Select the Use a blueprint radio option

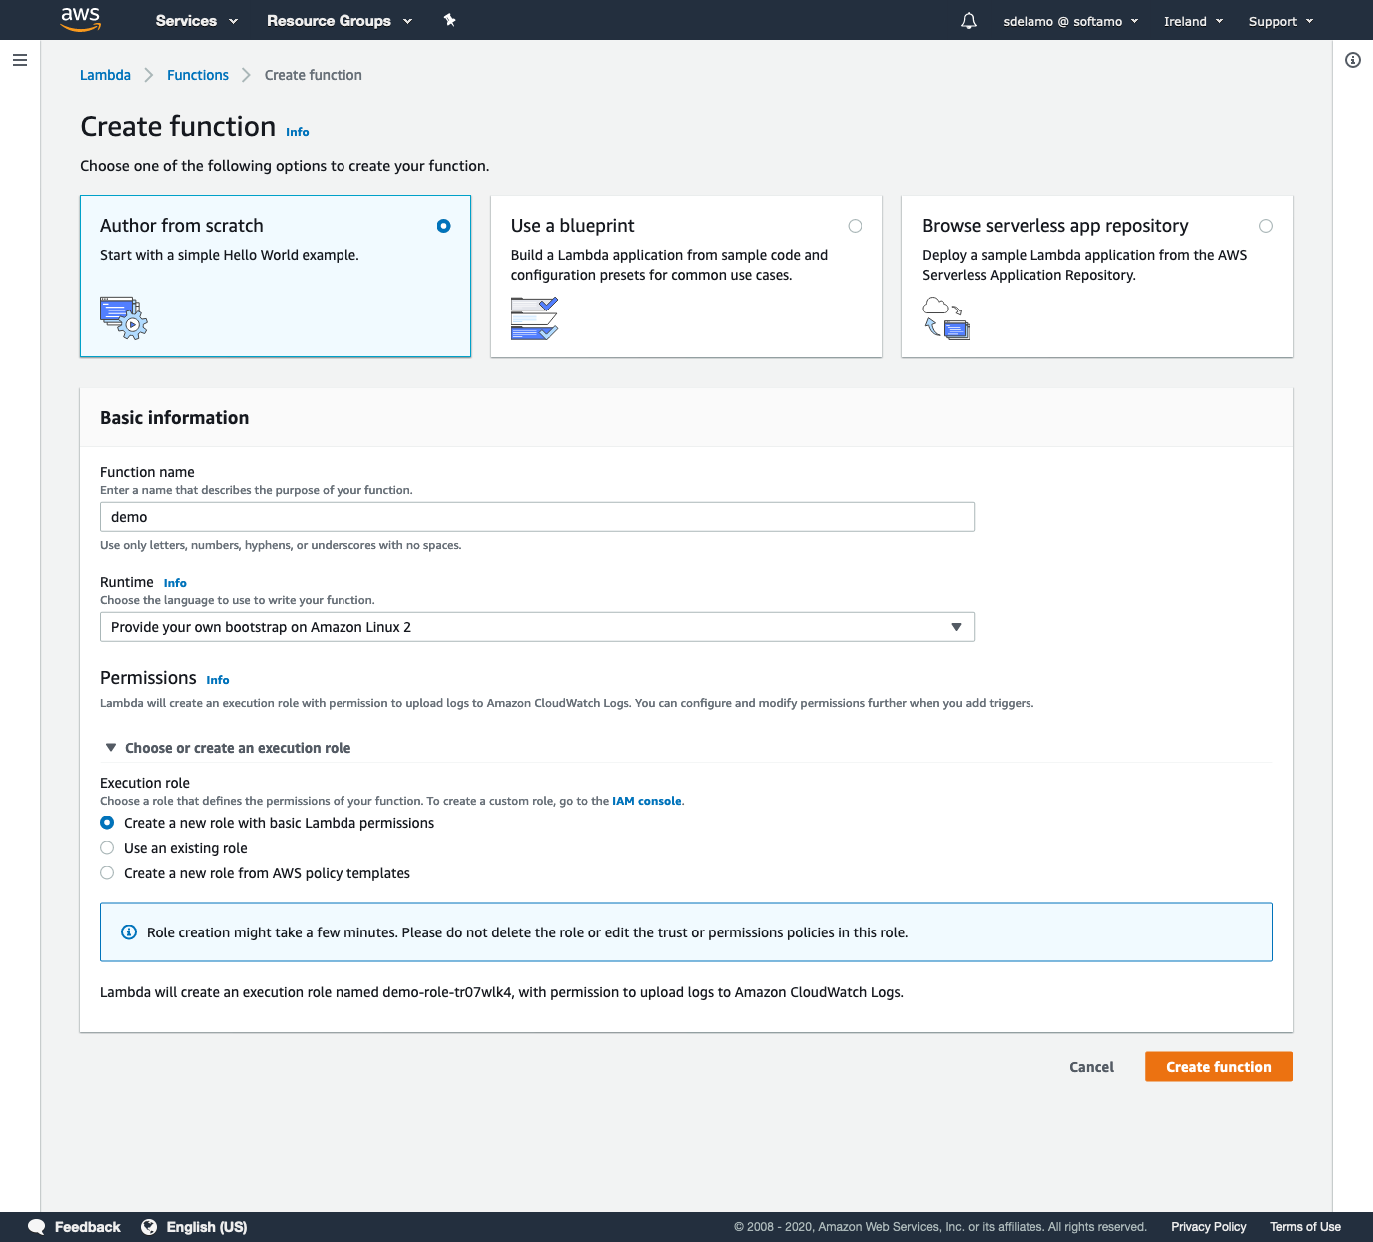point(855,226)
